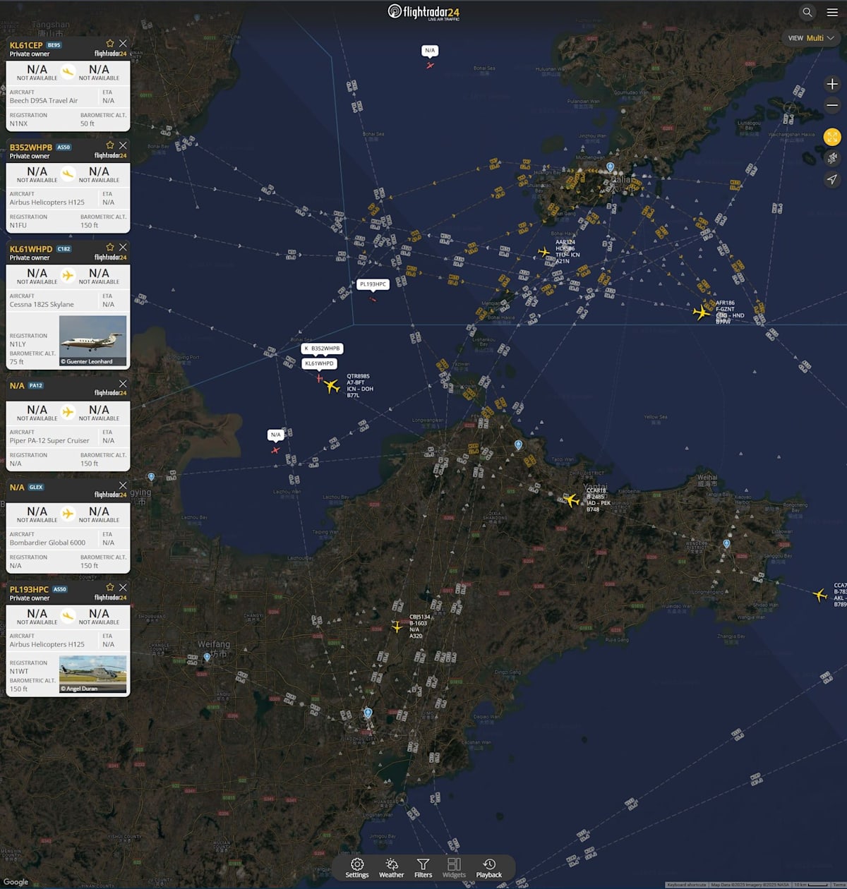The image size is (847, 889).
Task: Click the PL193HPC callsign title
Action: point(30,589)
